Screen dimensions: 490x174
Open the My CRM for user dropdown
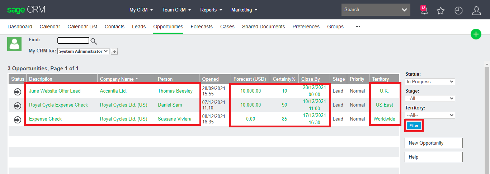click(83, 51)
